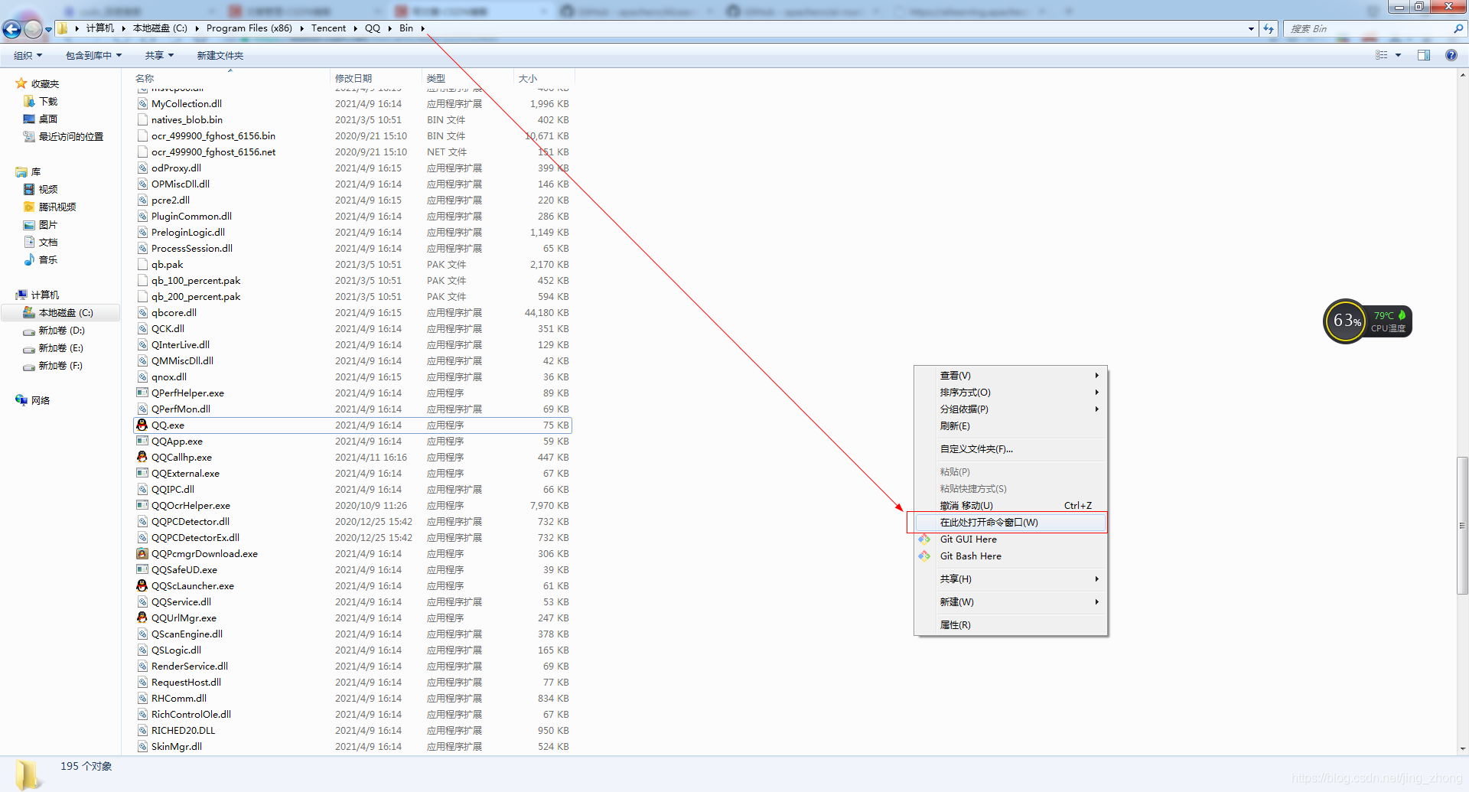The width and height of the screenshot is (1469, 792).
Task: Click the QPerfHelper.exe file icon
Action: coord(142,393)
